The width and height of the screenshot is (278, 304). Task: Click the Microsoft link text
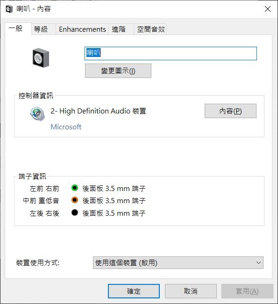(x=66, y=127)
